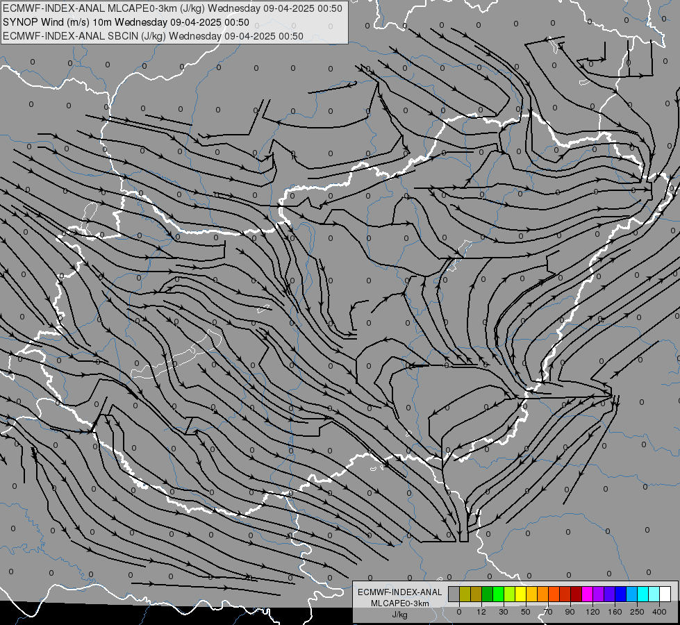Click the '12' value on the legend scale

point(481,612)
